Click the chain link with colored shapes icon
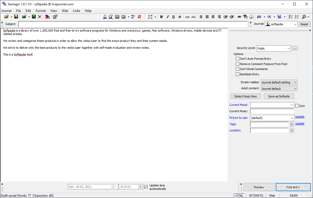The height and width of the screenshot is (198, 313). [245, 17]
